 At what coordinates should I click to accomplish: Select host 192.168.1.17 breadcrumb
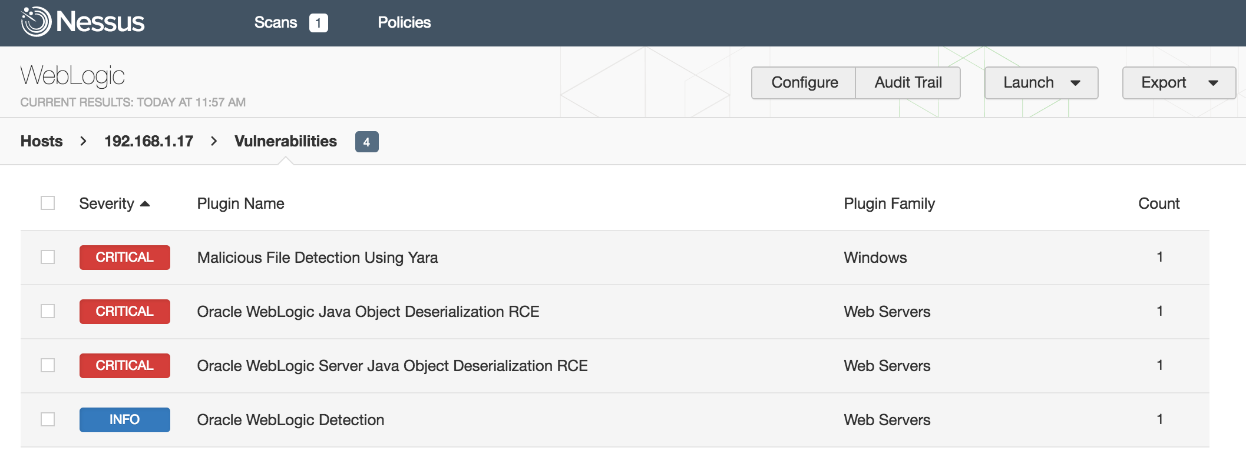click(148, 141)
